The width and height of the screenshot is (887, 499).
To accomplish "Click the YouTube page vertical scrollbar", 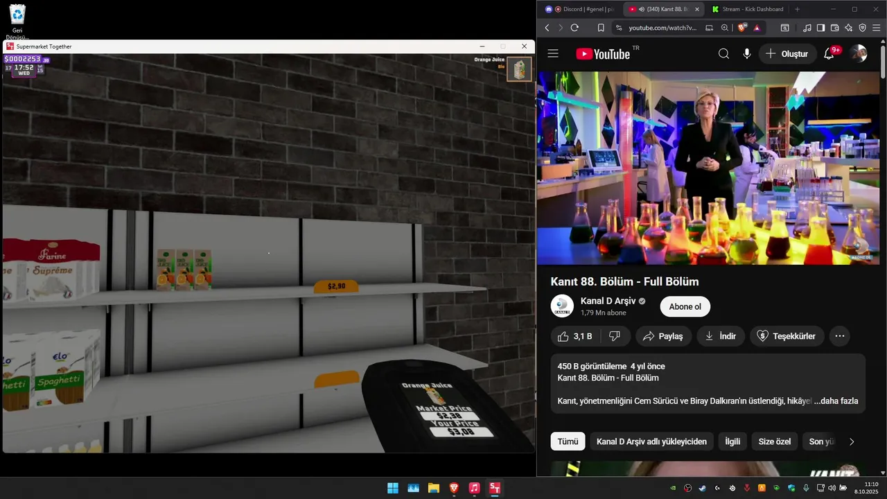I will tap(883, 62).
